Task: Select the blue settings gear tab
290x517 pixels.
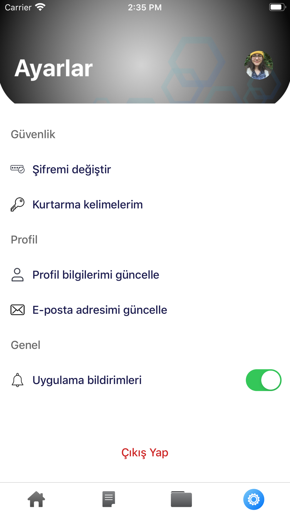Action: 254,499
